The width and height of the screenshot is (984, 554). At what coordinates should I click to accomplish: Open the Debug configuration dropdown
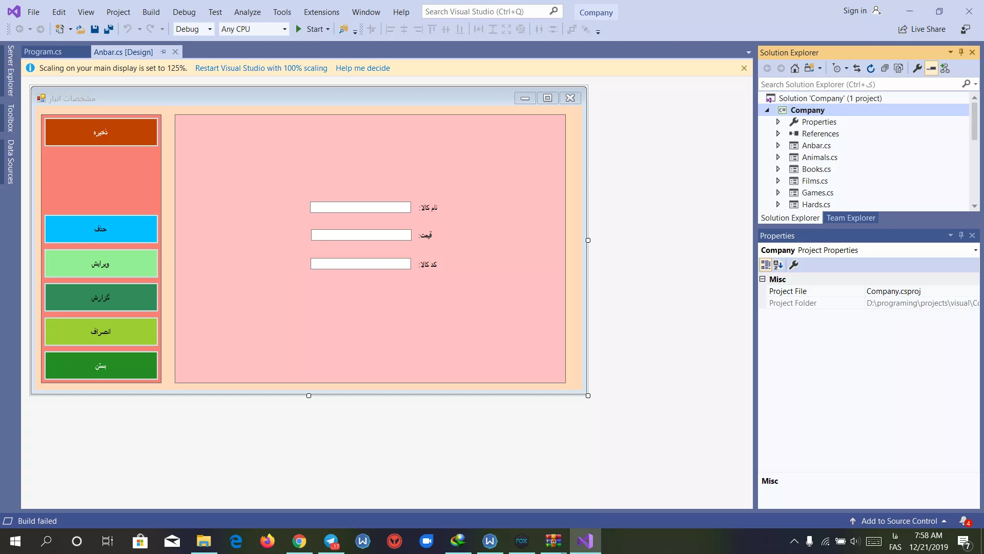coord(210,29)
